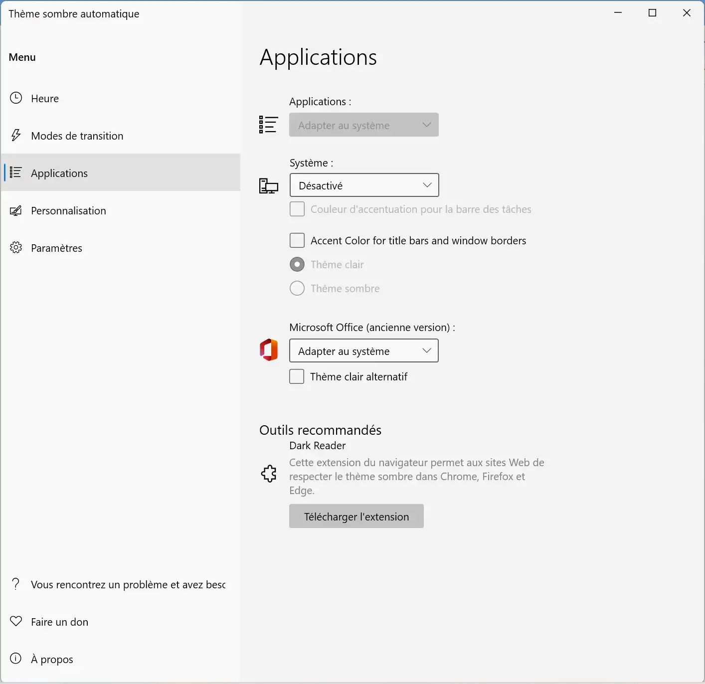705x684 pixels.
Task: Click the puzzle piece extension icon
Action: 269,473
